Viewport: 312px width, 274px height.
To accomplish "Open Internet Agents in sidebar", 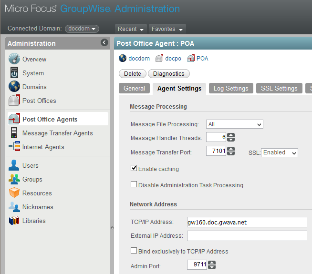I will coord(43,147).
